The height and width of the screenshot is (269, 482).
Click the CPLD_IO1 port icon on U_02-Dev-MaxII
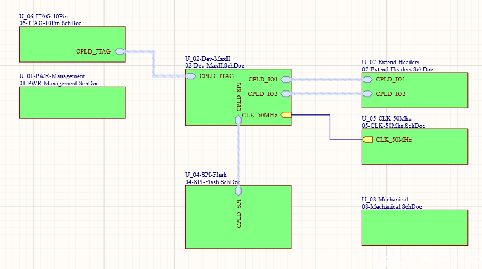click(x=286, y=80)
